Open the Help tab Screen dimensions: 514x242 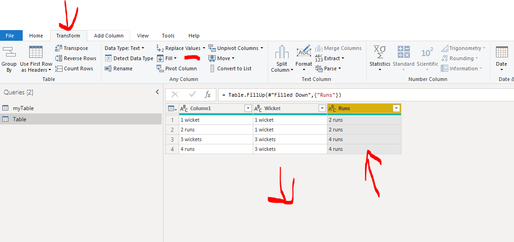tap(194, 36)
